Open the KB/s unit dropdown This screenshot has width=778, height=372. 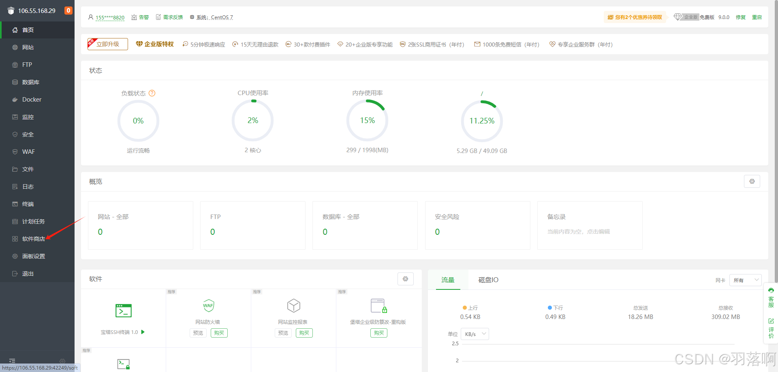pos(475,334)
